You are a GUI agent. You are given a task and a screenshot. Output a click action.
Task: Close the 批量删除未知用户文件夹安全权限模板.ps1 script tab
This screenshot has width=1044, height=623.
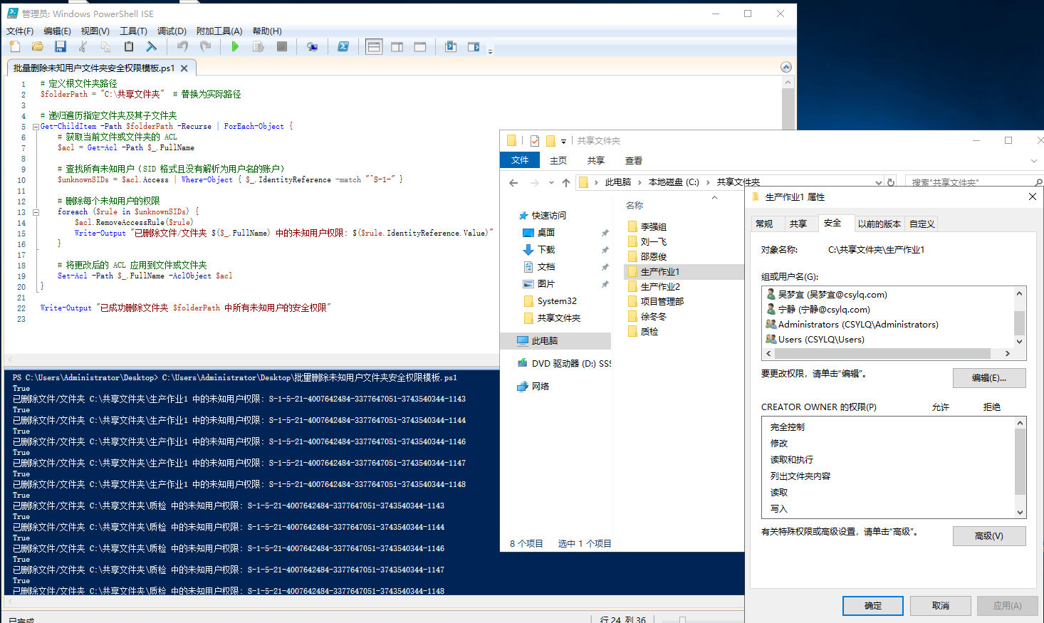[184, 68]
